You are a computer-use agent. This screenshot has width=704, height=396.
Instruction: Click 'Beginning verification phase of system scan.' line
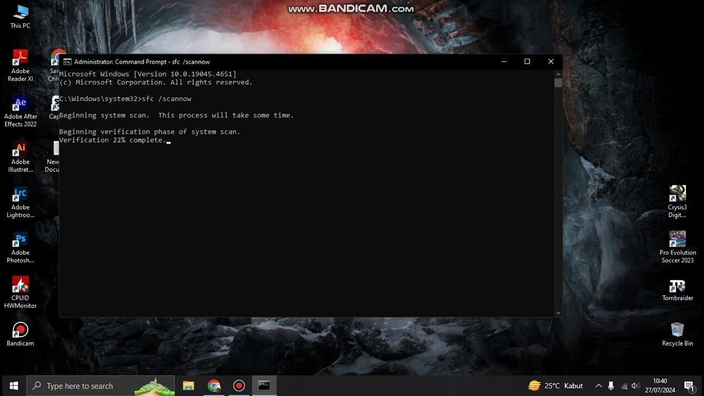pyautogui.click(x=150, y=132)
